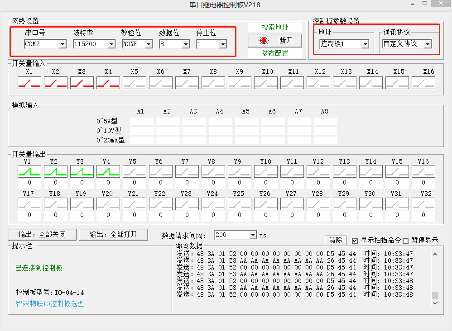The image size is (452, 331).
Task: Click the X4 digital input indicator
Action: (x=108, y=83)
